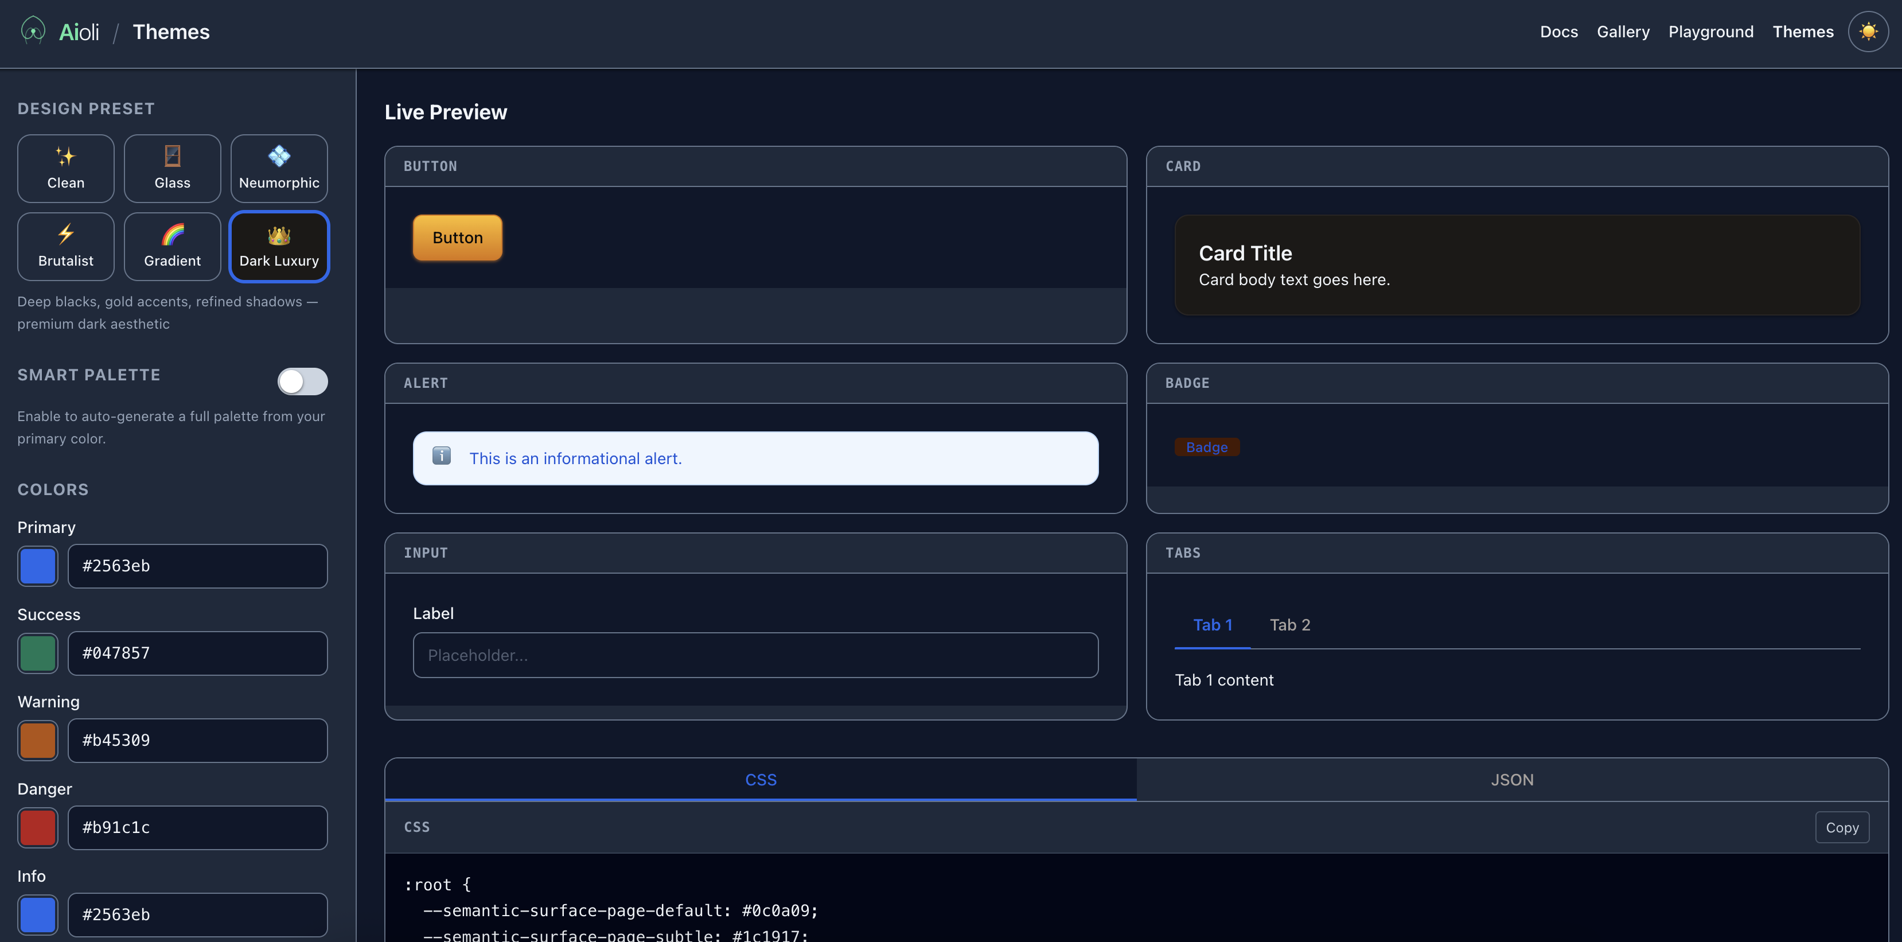Select the CSS output tab

tap(760, 779)
